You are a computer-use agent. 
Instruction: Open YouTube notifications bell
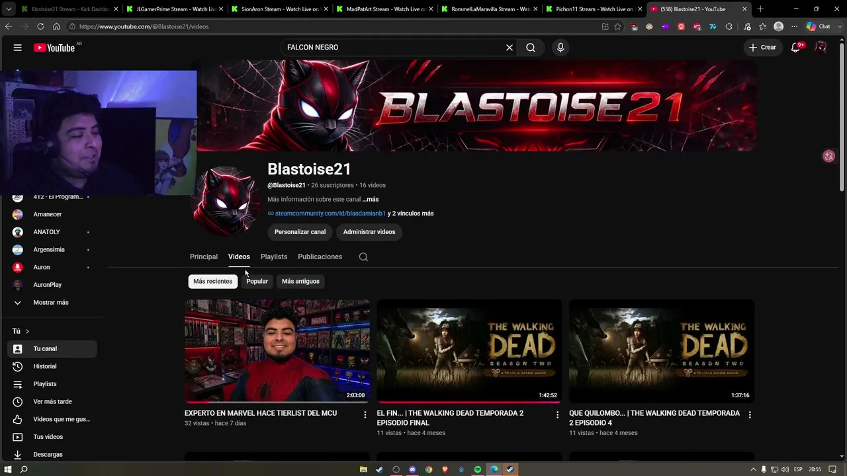coord(796,48)
